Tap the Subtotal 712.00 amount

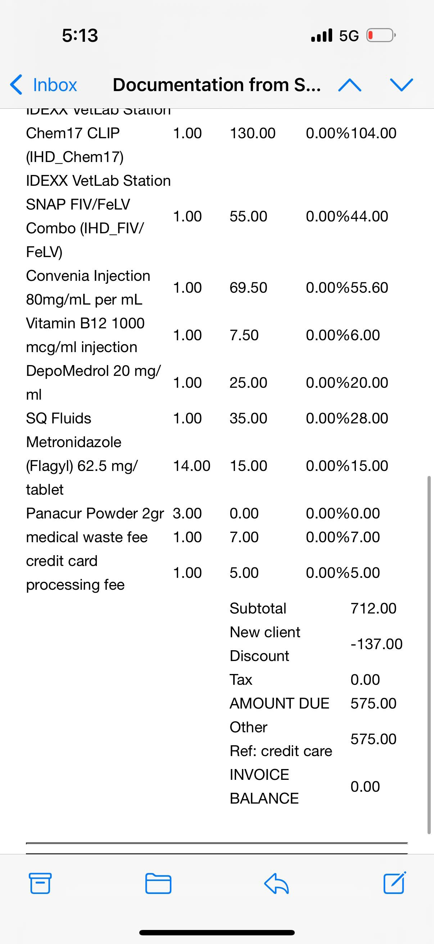(373, 608)
